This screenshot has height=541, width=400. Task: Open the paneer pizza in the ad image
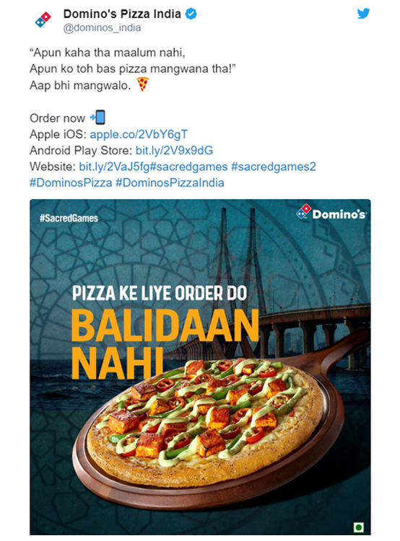(206, 418)
